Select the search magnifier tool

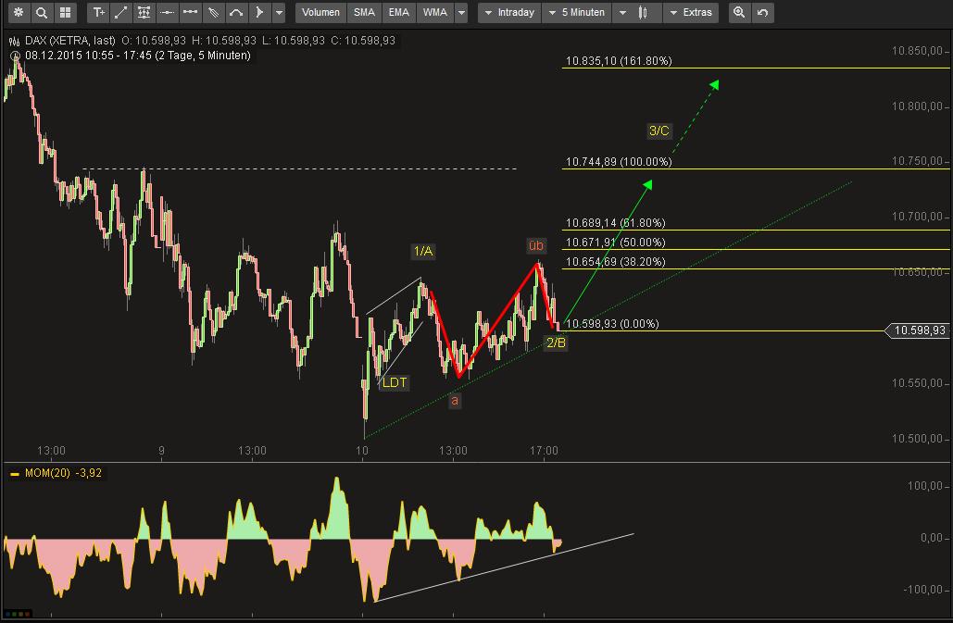(42, 13)
